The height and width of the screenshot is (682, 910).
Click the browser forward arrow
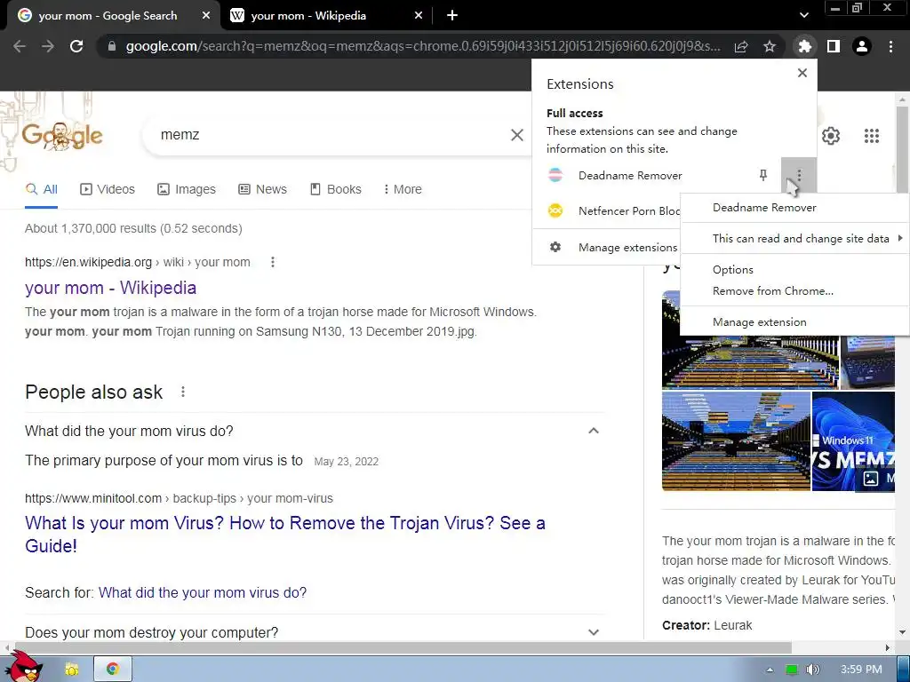click(48, 46)
